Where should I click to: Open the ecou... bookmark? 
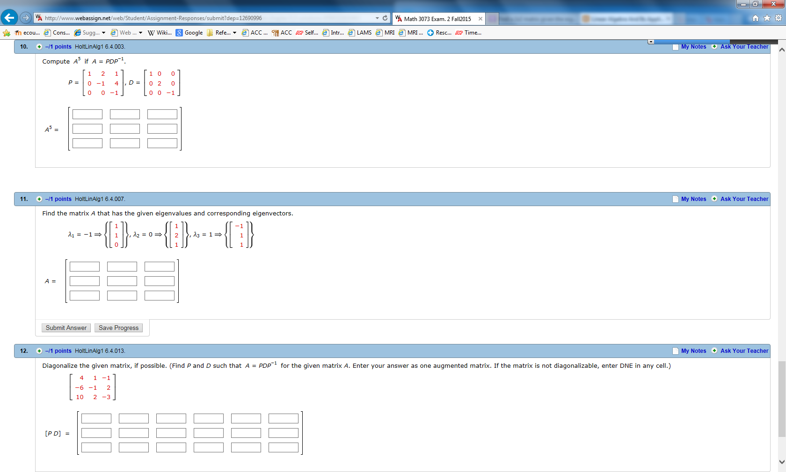coord(27,33)
